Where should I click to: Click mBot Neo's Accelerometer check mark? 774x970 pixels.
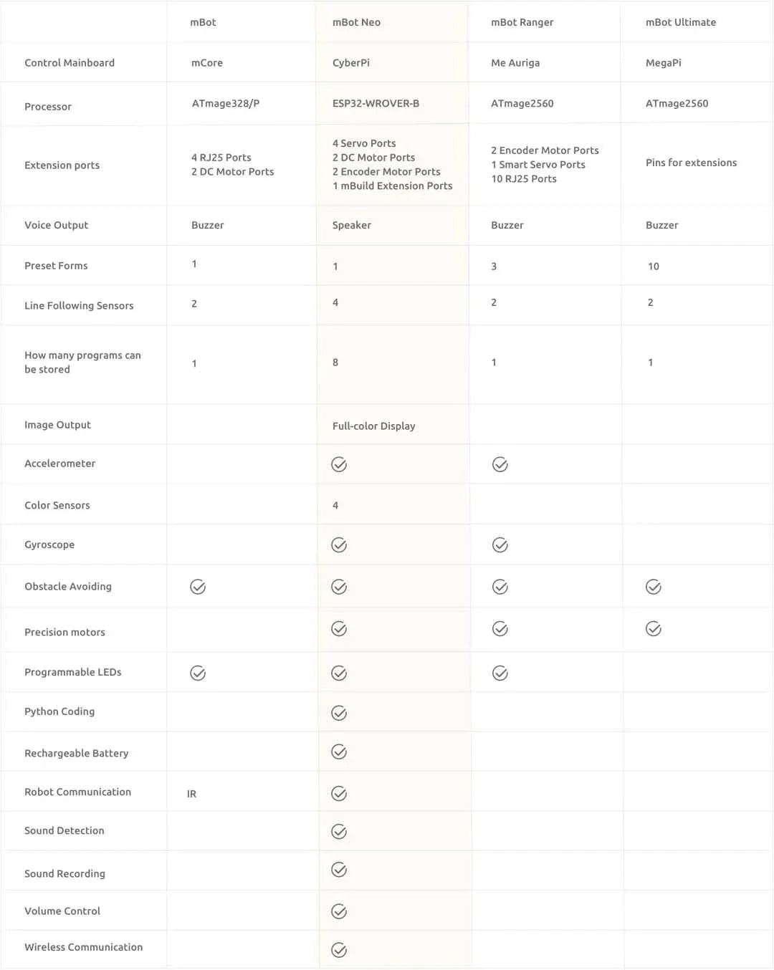[339, 465]
